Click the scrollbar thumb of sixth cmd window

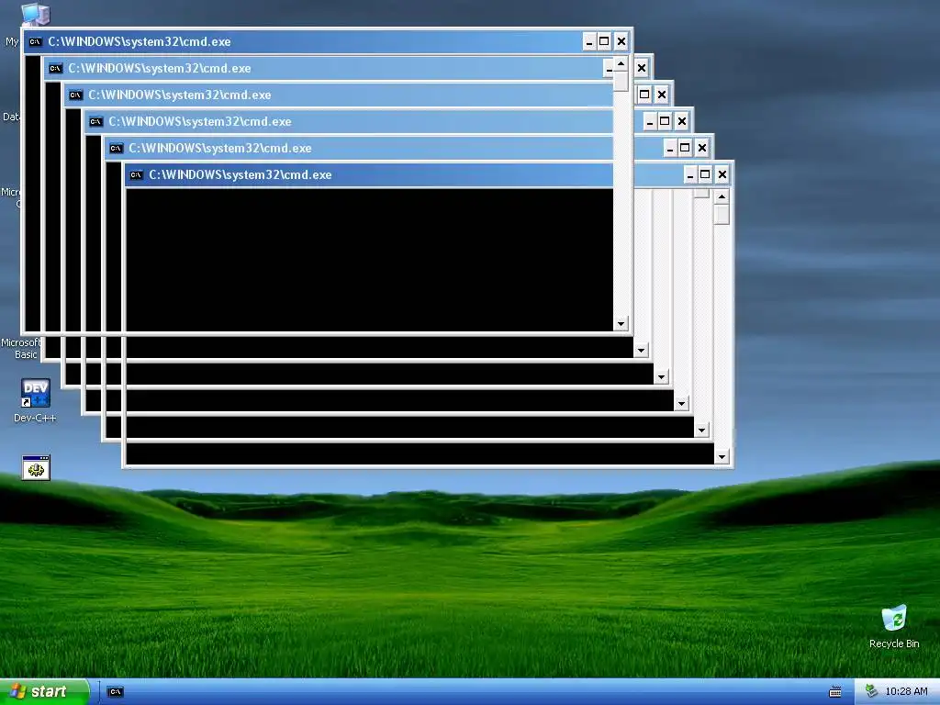722,215
